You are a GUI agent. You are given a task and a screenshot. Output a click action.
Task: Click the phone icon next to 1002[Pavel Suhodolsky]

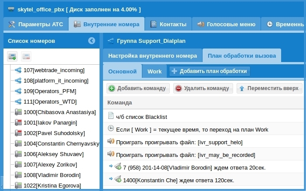coord(18,133)
